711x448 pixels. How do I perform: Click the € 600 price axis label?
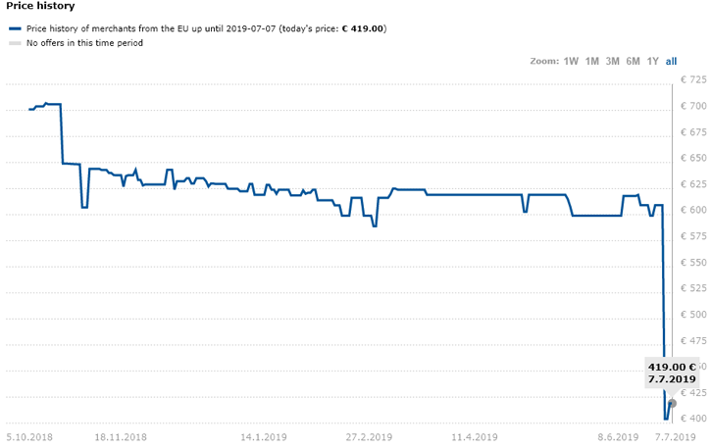point(693,210)
